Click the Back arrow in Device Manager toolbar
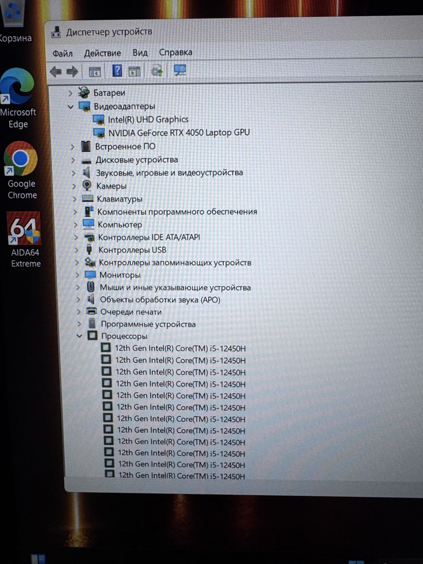 pyautogui.click(x=55, y=72)
